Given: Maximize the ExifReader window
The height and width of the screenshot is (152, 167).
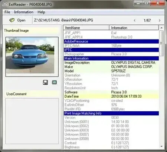Looking at the screenshot, I should pyautogui.click(x=146, y=3).
